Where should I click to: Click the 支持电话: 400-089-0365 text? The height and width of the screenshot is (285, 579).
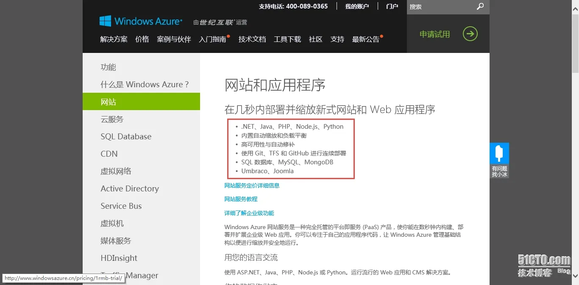click(293, 6)
